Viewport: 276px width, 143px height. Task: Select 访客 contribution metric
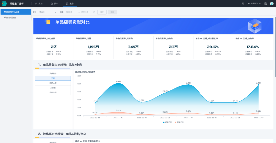53,78
